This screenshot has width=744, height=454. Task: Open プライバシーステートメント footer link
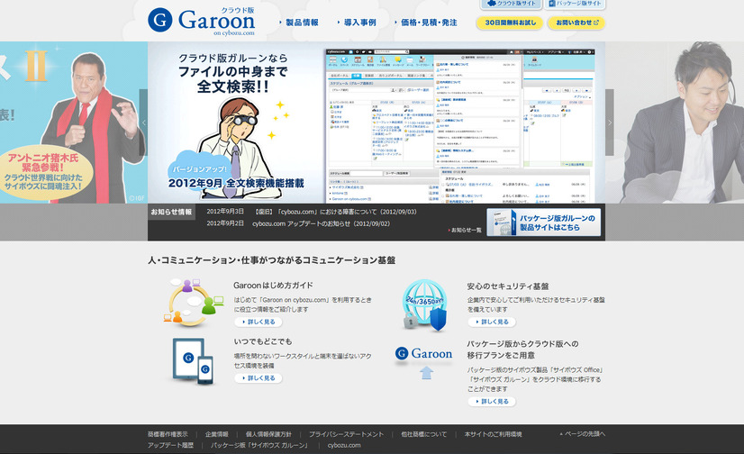(347, 434)
